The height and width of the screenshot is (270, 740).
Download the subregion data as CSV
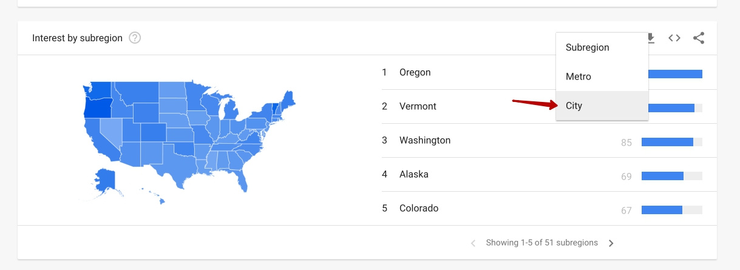(x=651, y=38)
